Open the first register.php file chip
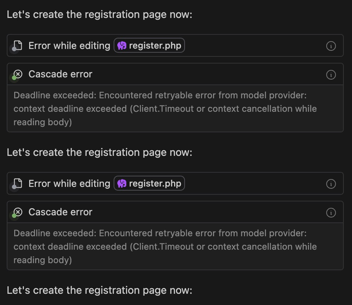The width and height of the screenshot is (352, 305). click(x=149, y=46)
